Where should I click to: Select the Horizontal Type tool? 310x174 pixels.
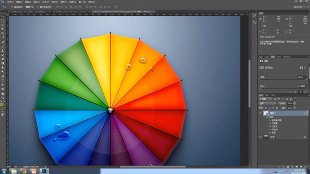3,81
